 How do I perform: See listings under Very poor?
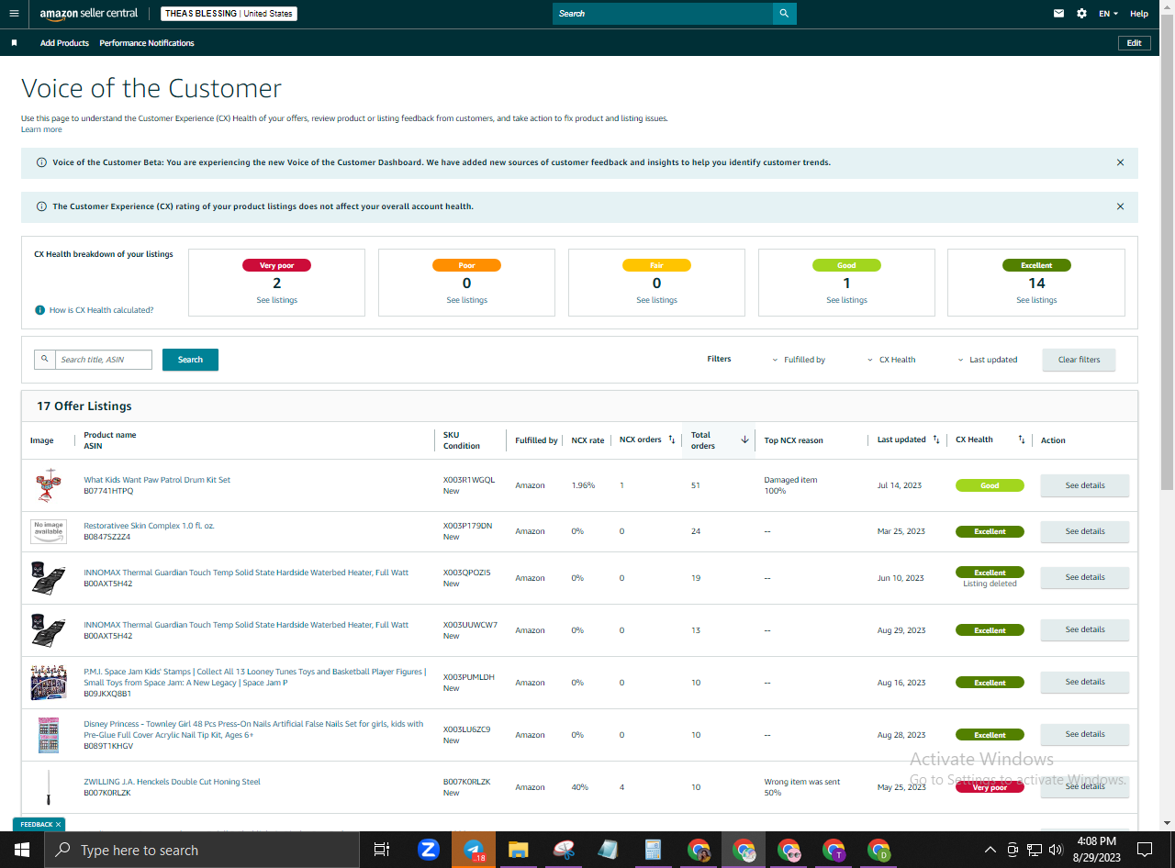click(x=276, y=300)
